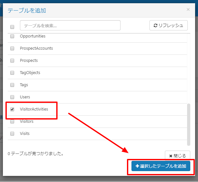The height and width of the screenshot is (182, 198).
Task: Click the テーブルを追加 dialog title
Action: coord(27,10)
